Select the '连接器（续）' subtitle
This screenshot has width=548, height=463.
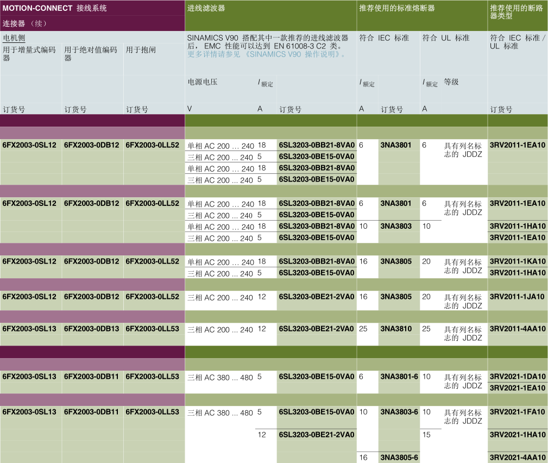pyautogui.click(x=24, y=23)
